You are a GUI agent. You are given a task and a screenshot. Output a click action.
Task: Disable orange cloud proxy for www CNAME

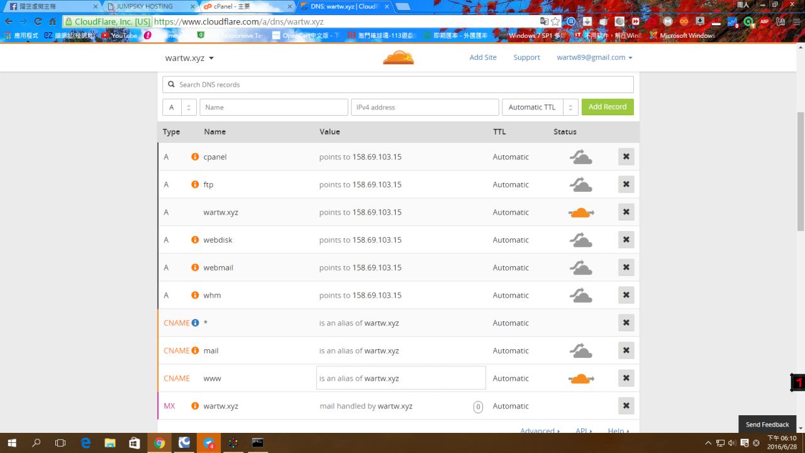point(581,379)
